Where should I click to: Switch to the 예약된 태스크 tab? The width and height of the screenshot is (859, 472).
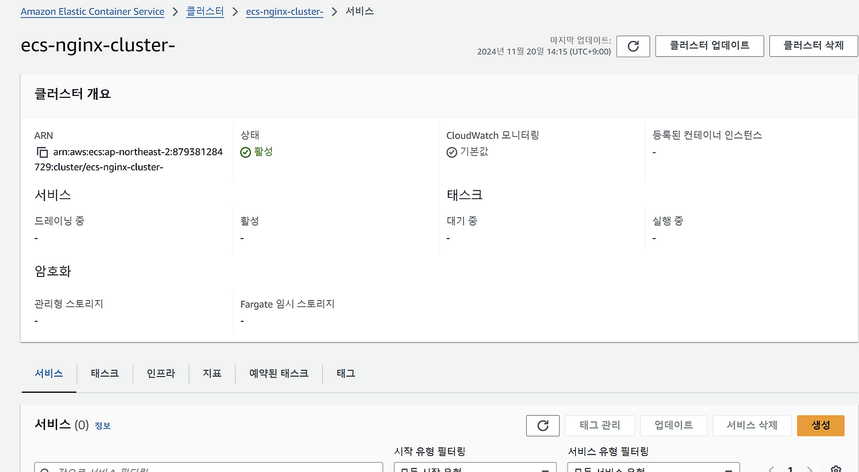[x=279, y=373]
